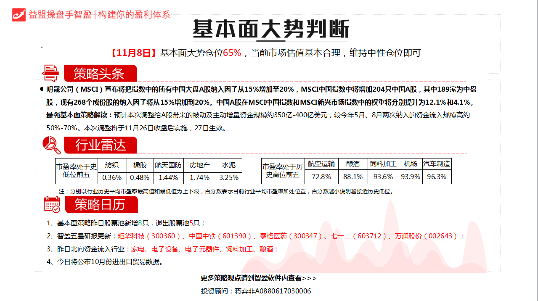Select the 策略日历 red section banner

click(100, 204)
